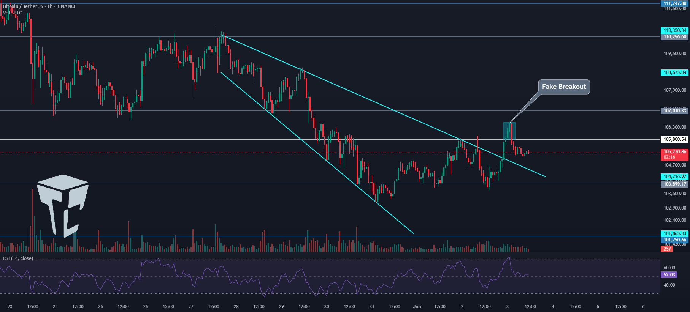Click the Fake Breakout callout label
Image resolution: width=690 pixels, height=312 pixels.
tap(564, 87)
